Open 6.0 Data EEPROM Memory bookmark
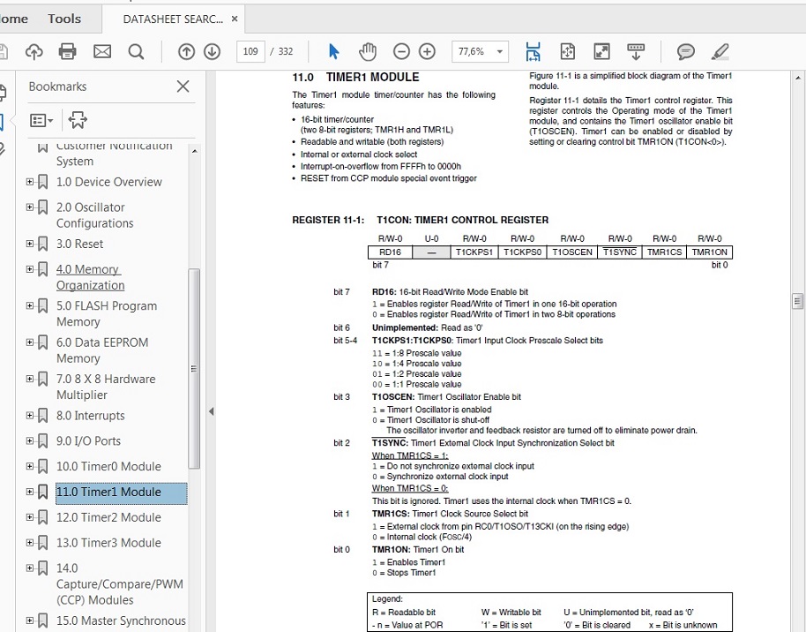Screen dimensions: 806x632 click(102, 350)
